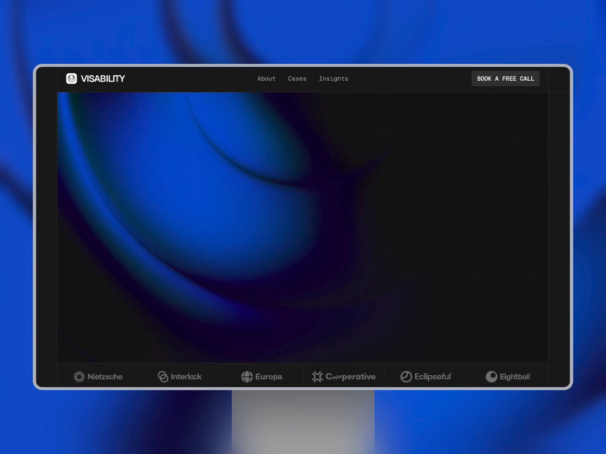Open the About page

[266, 79]
